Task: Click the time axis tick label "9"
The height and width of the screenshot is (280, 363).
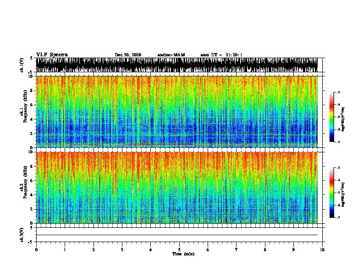Action: click(x=293, y=250)
